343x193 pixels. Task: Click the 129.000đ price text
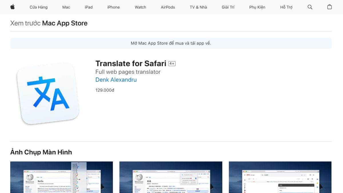click(x=105, y=90)
